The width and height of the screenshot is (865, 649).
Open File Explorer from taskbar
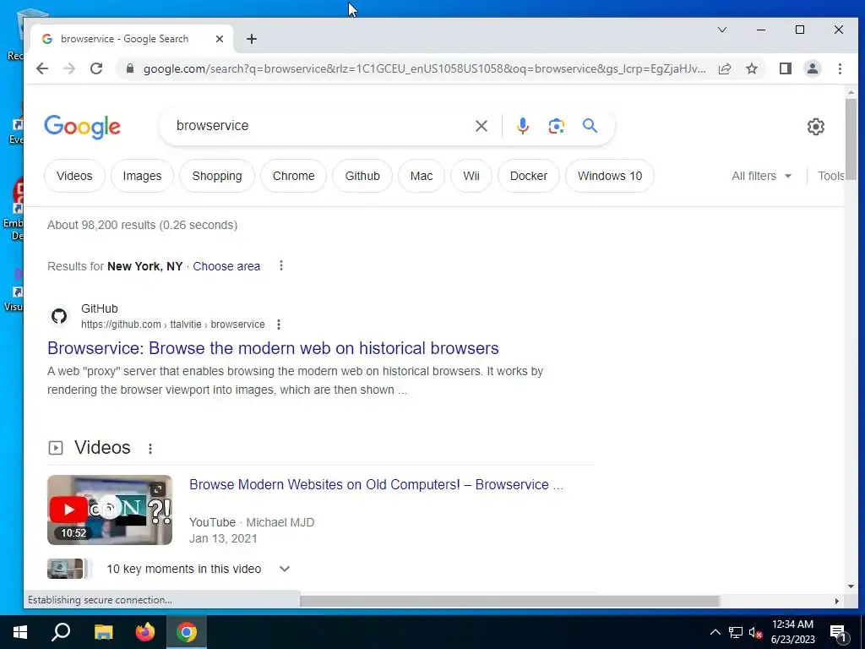103,632
